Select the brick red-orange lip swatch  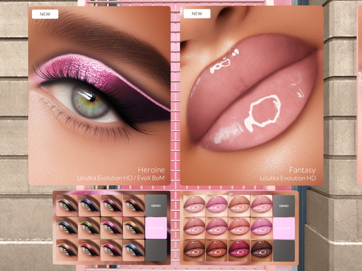(217, 250)
